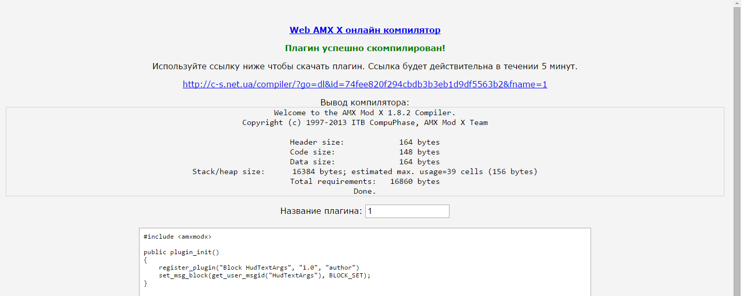Click the register_plugin code line
Image resolution: width=744 pixels, height=296 pixels.
point(259,268)
